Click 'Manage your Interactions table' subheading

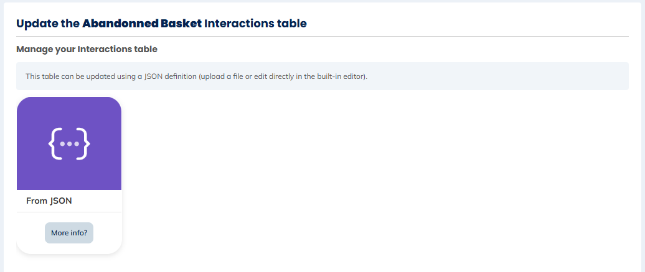[87, 48]
